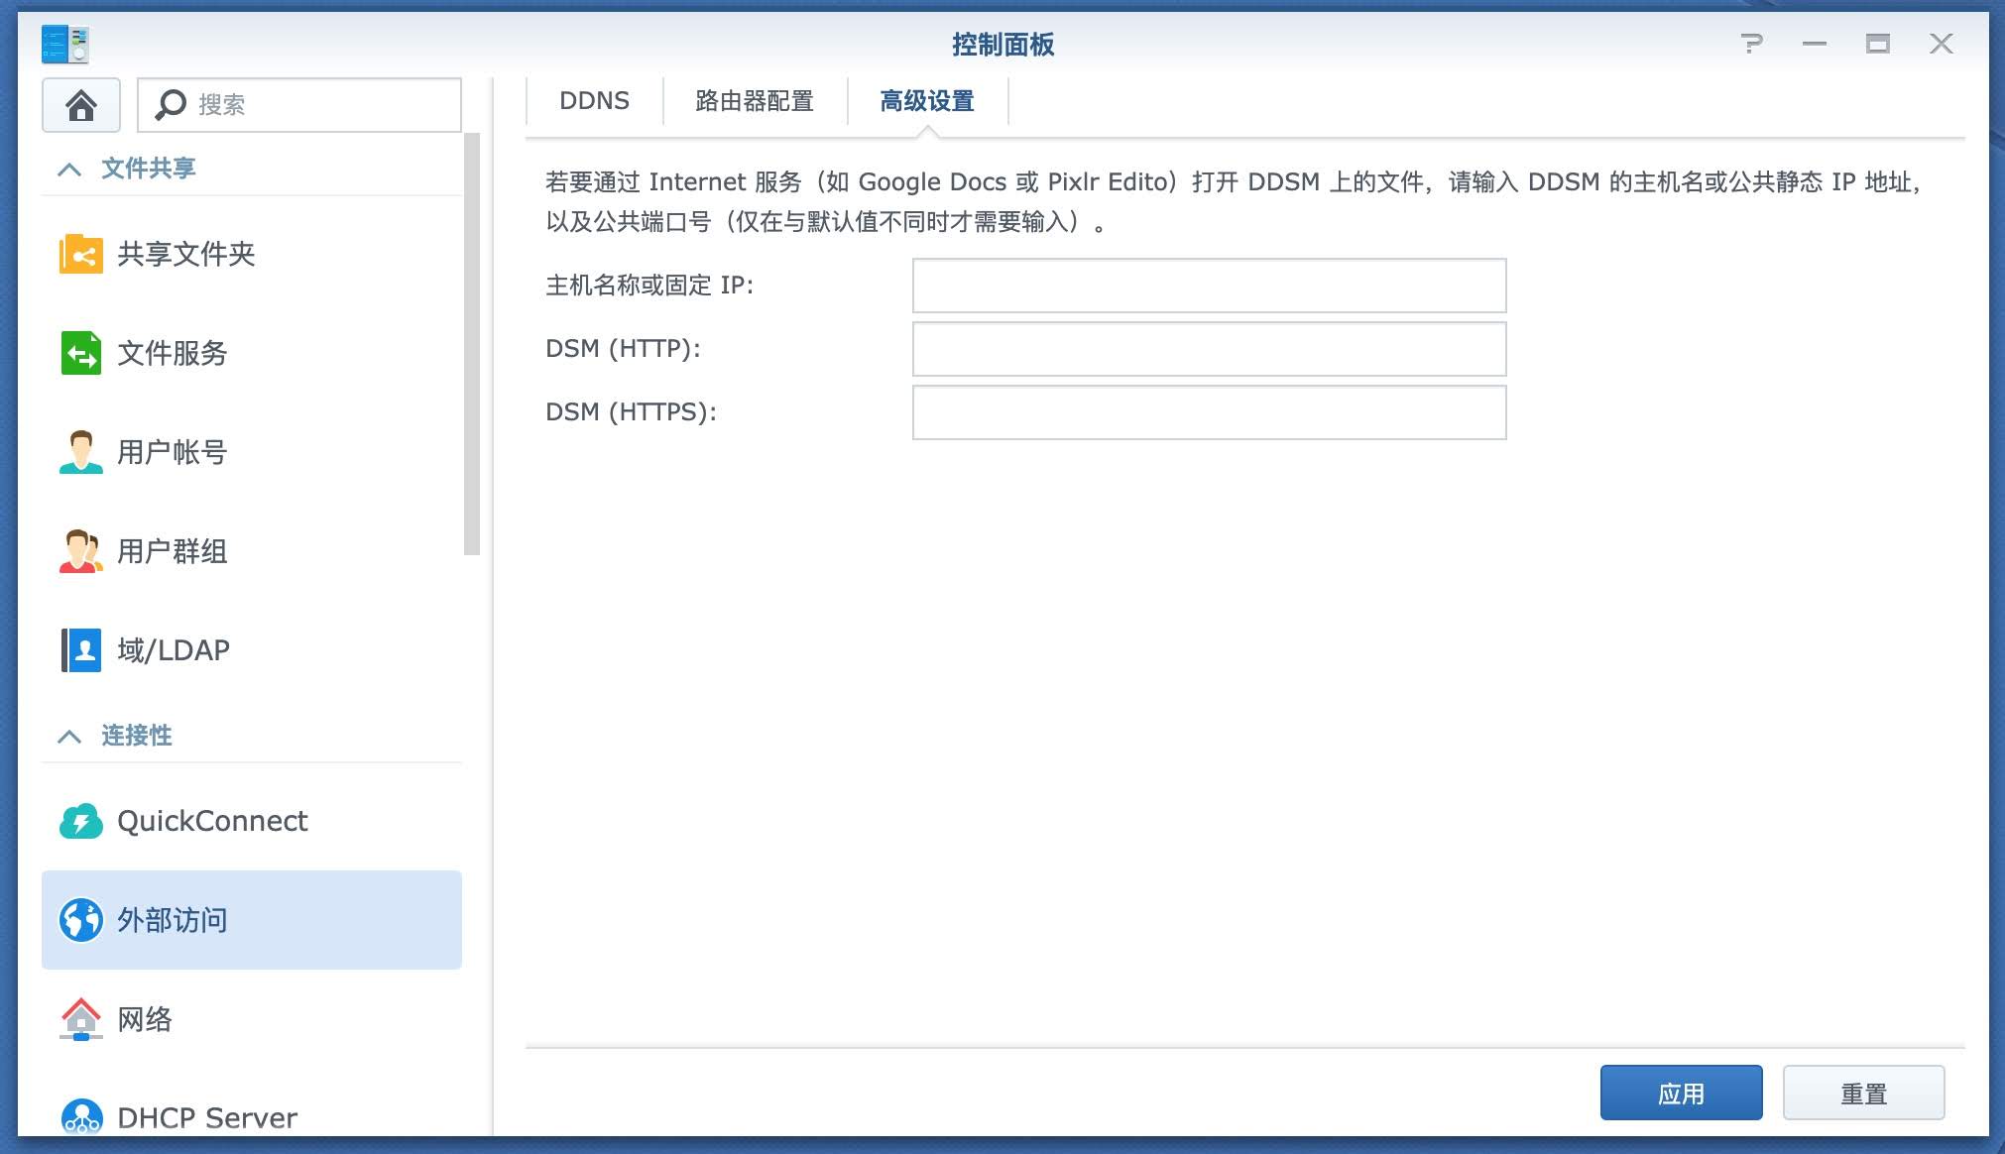
Task: Open 共享文件夹 shared folder icon
Action: pos(80,254)
